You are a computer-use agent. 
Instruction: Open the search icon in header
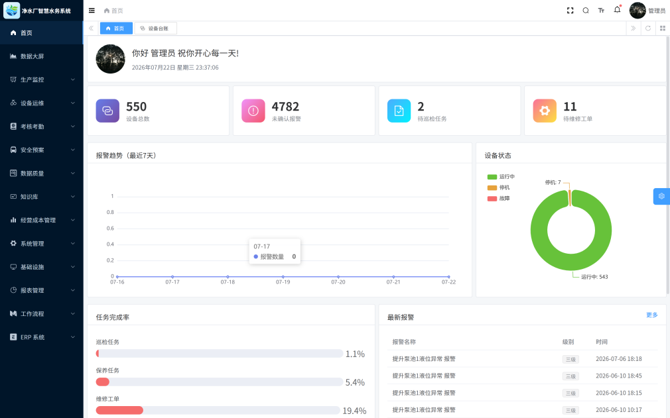point(586,11)
